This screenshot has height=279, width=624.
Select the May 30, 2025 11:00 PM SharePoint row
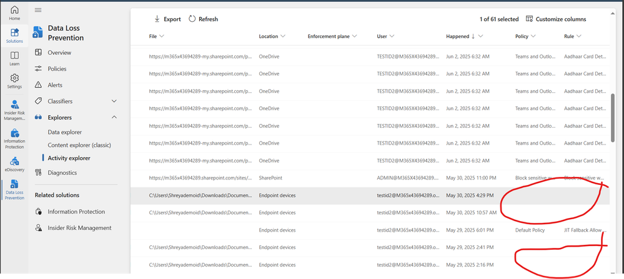pos(370,177)
